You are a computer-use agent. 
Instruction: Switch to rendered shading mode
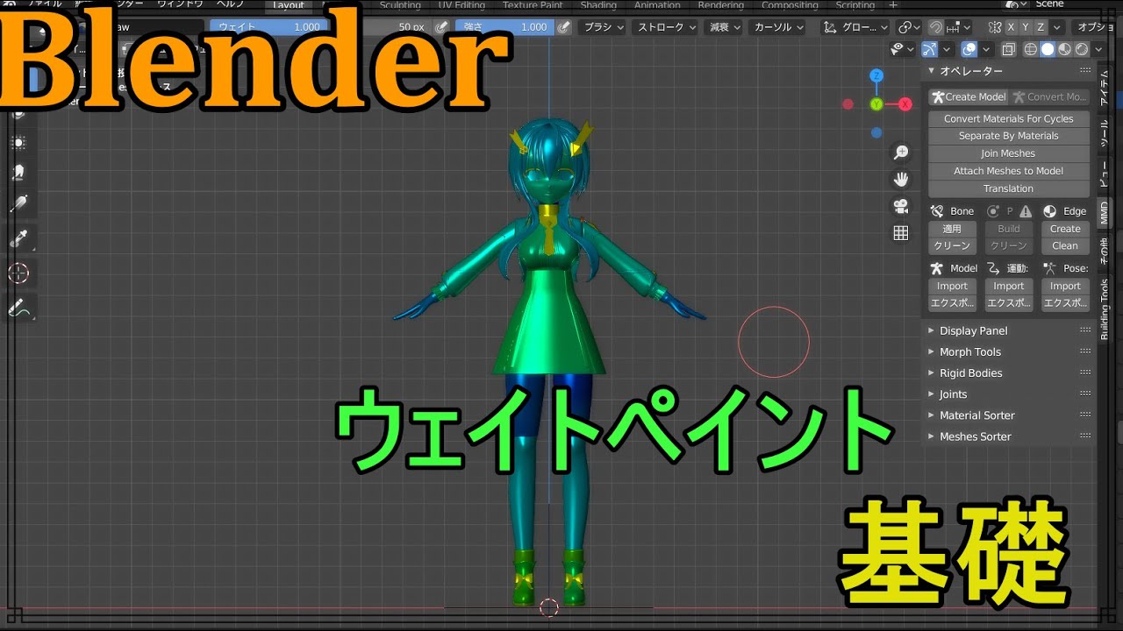click(1081, 49)
